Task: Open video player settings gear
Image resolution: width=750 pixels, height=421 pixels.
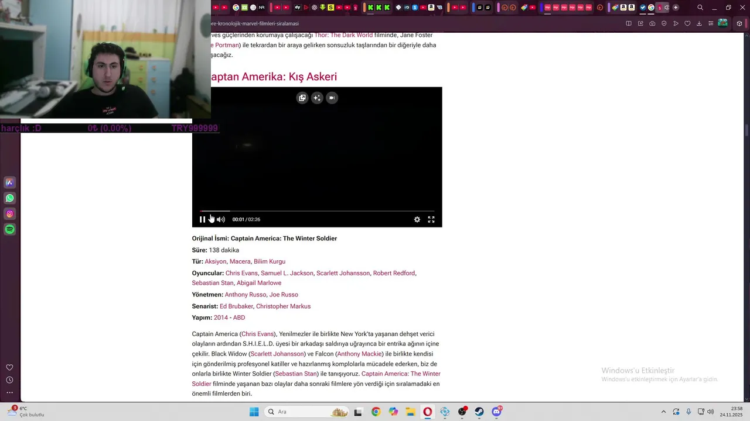Action: coord(417,219)
